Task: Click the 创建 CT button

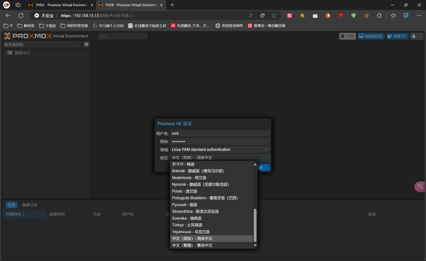Action: click(x=397, y=36)
